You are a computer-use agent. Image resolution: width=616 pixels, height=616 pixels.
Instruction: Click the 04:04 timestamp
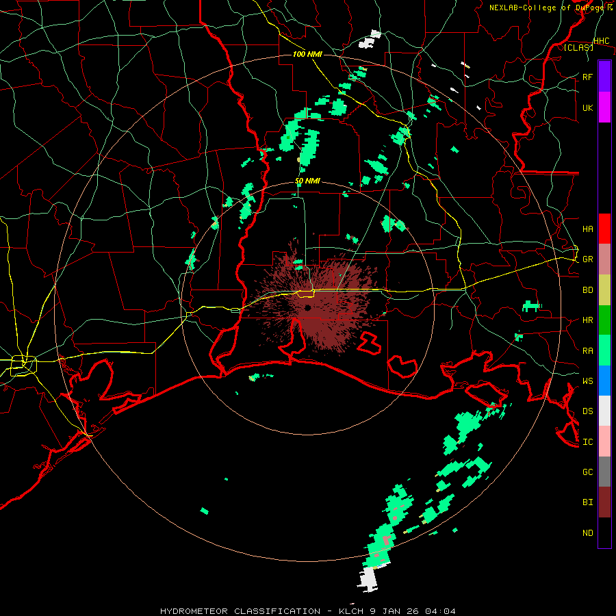[x=440, y=611]
